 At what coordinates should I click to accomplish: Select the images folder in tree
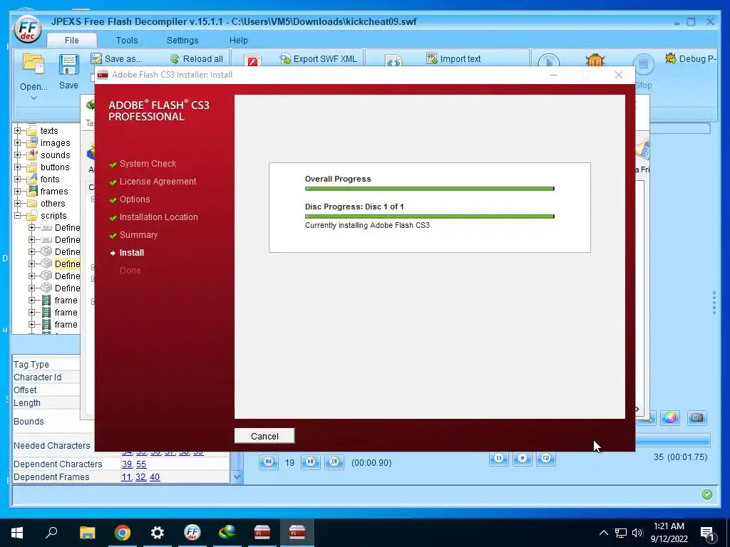tap(55, 142)
